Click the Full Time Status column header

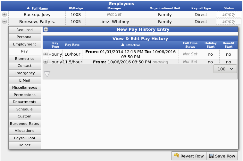click(190, 45)
